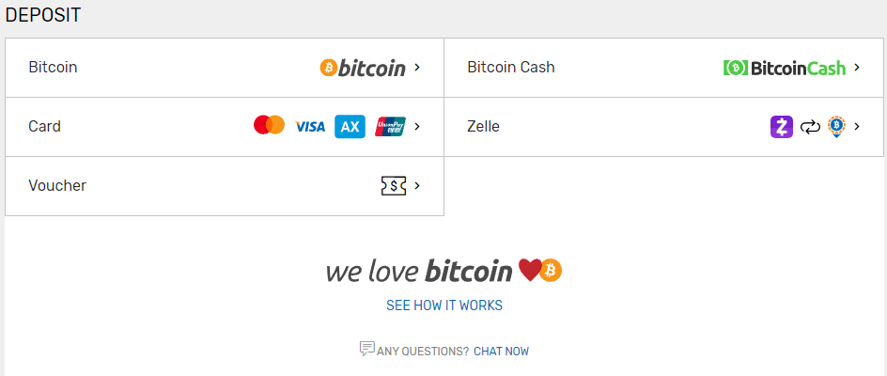Expand the Bitcoin Cash row chevron
Image resolution: width=887 pixels, height=376 pixels.
[857, 68]
